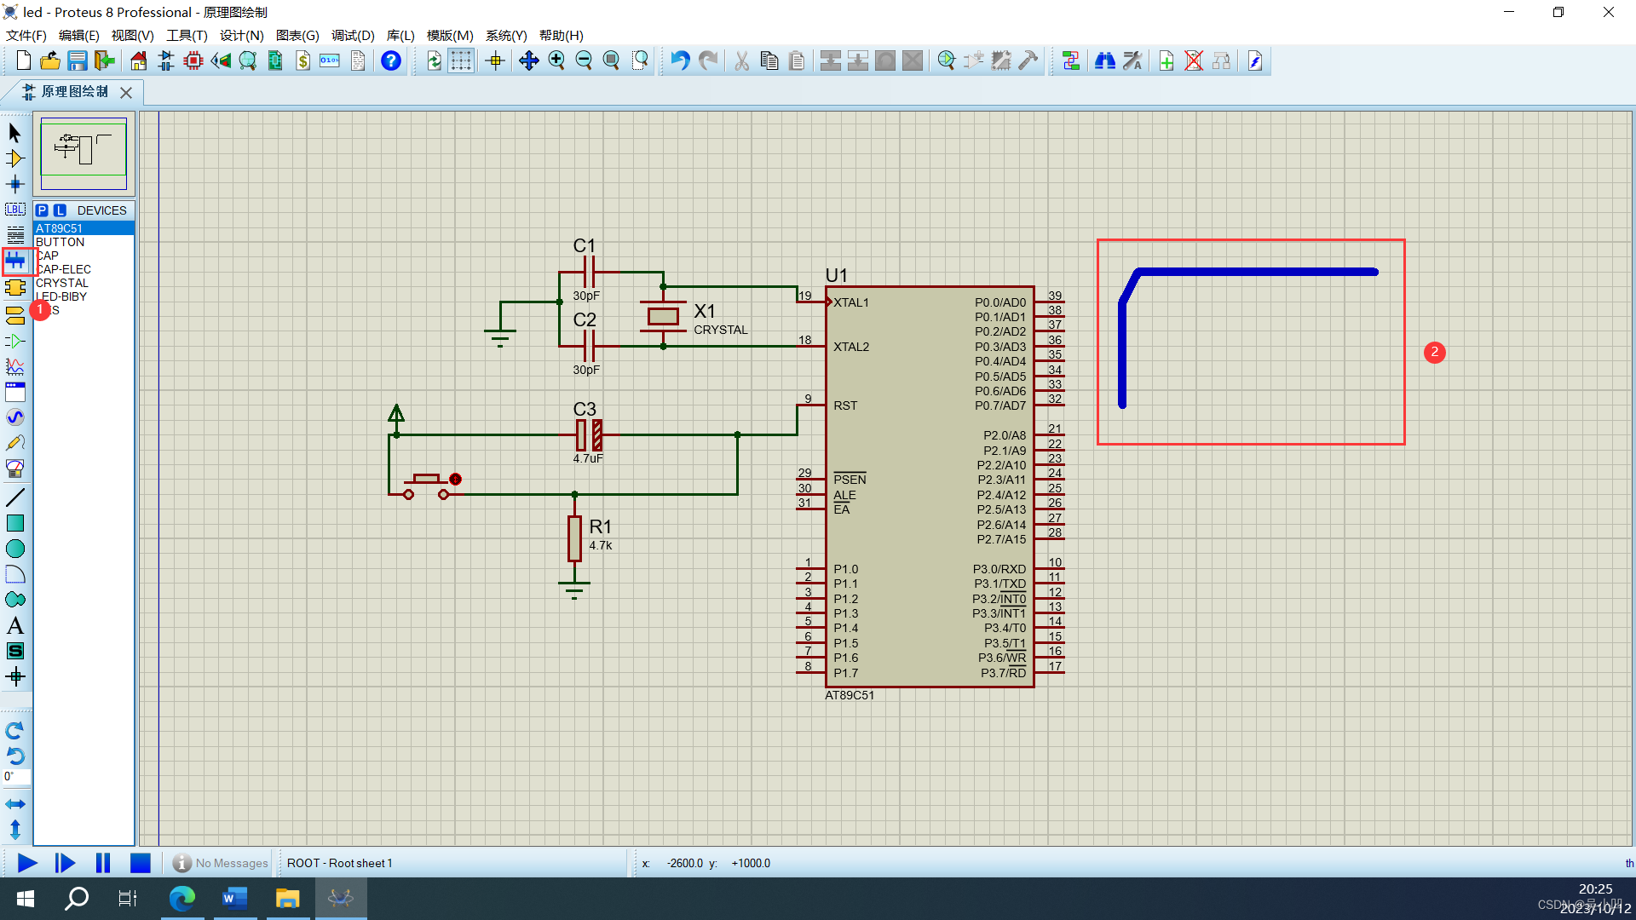
Task: Click the P pick devices button
Action: [42, 210]
